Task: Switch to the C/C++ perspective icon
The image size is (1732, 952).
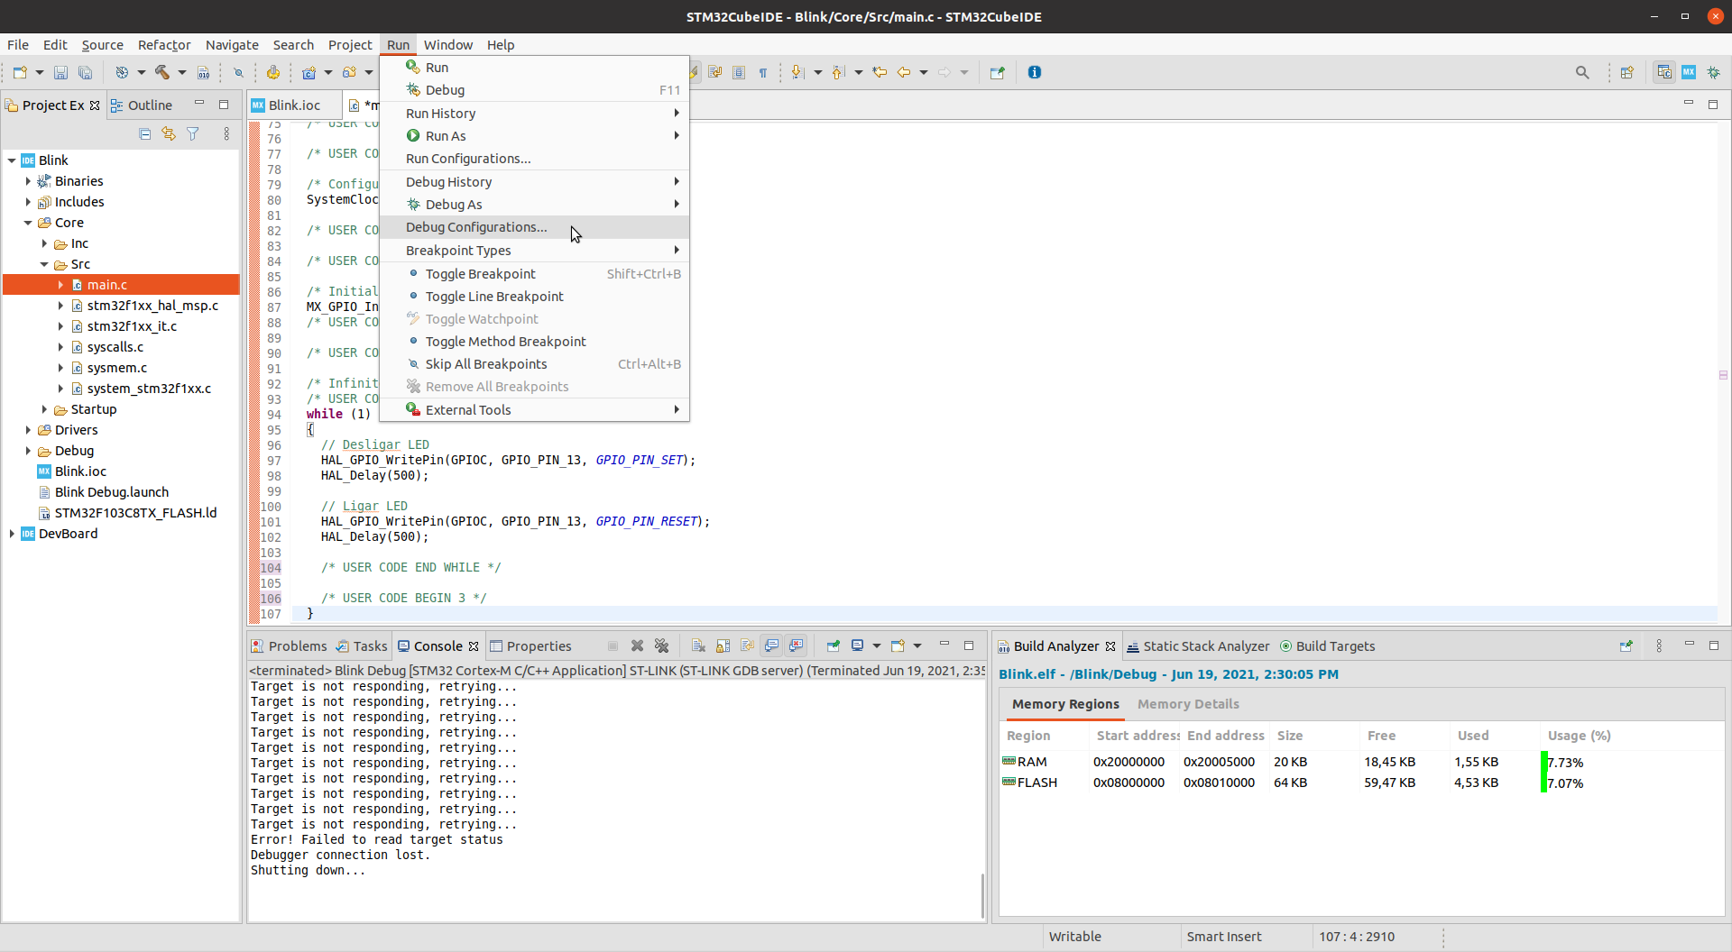Action: 1664,72
